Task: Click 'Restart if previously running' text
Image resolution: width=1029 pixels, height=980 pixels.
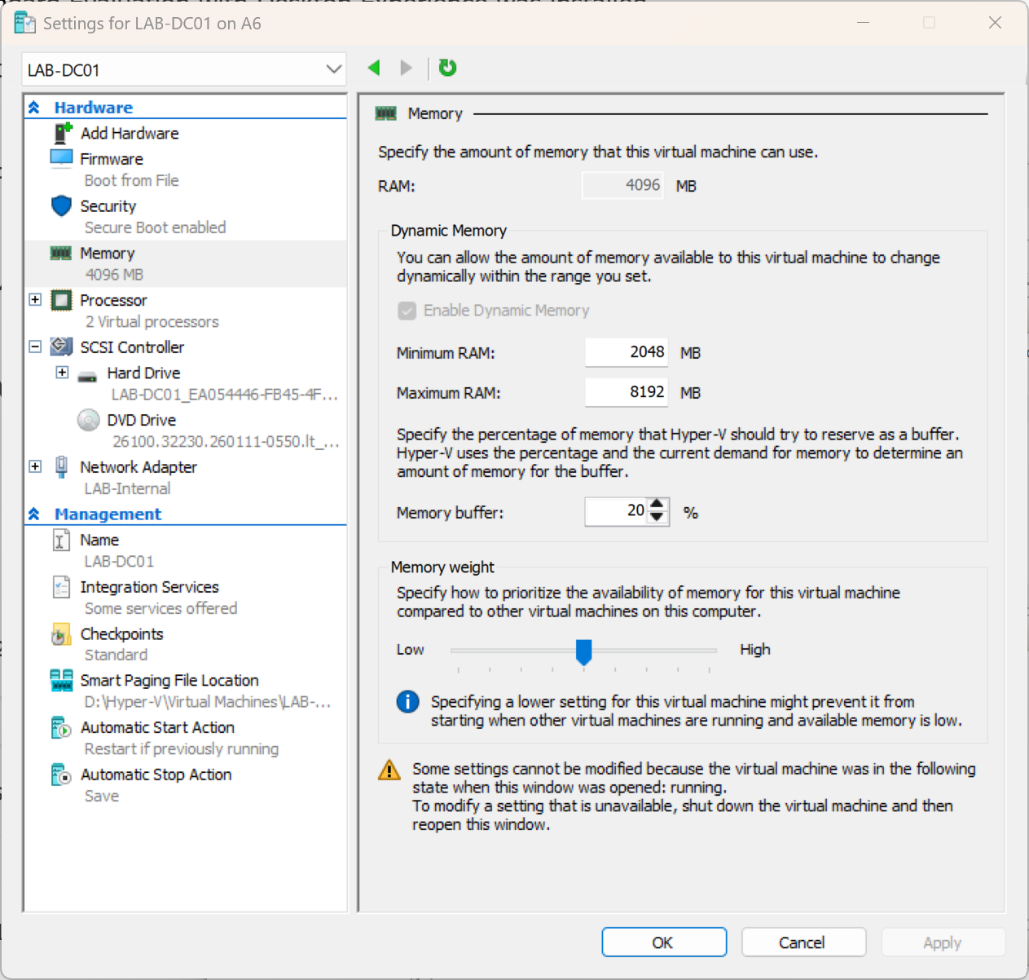Action: click(182, 748)
